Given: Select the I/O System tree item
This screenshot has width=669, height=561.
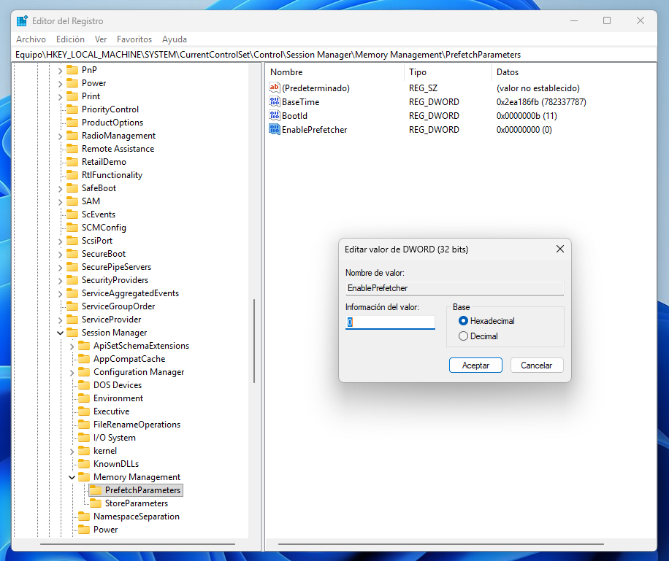Looking at the screenshot, I should pos(115,438).
